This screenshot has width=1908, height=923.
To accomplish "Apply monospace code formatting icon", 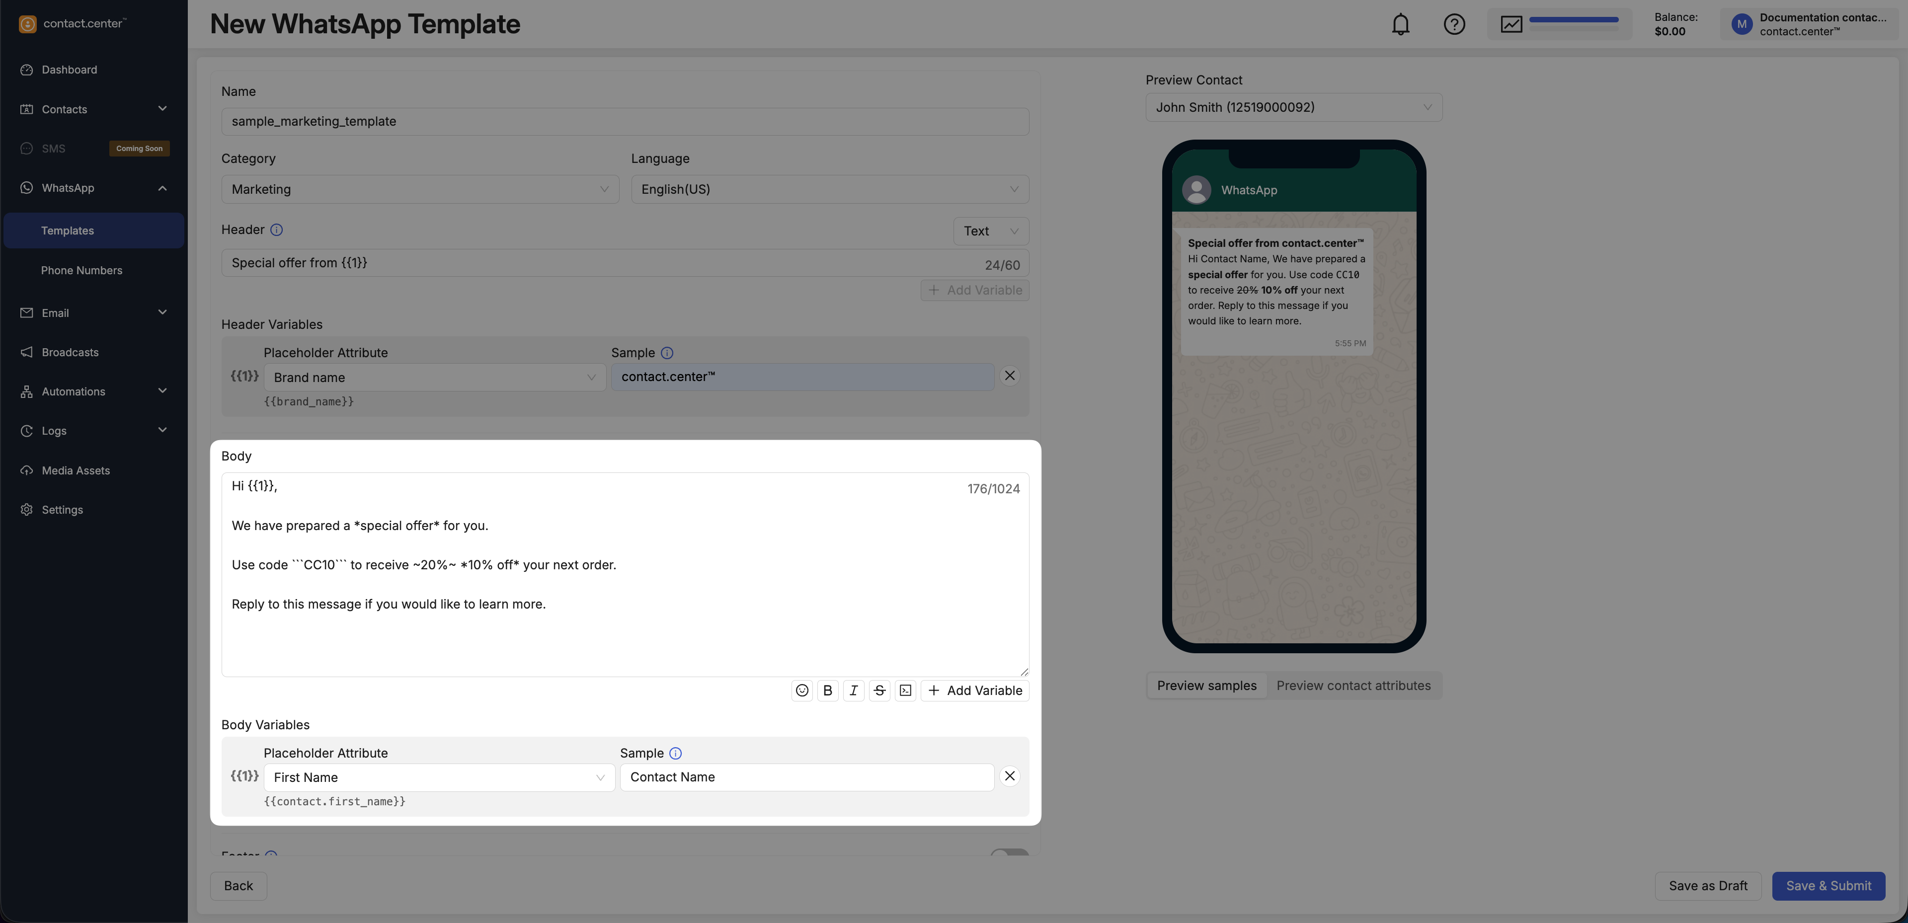I will pos(905,691).
